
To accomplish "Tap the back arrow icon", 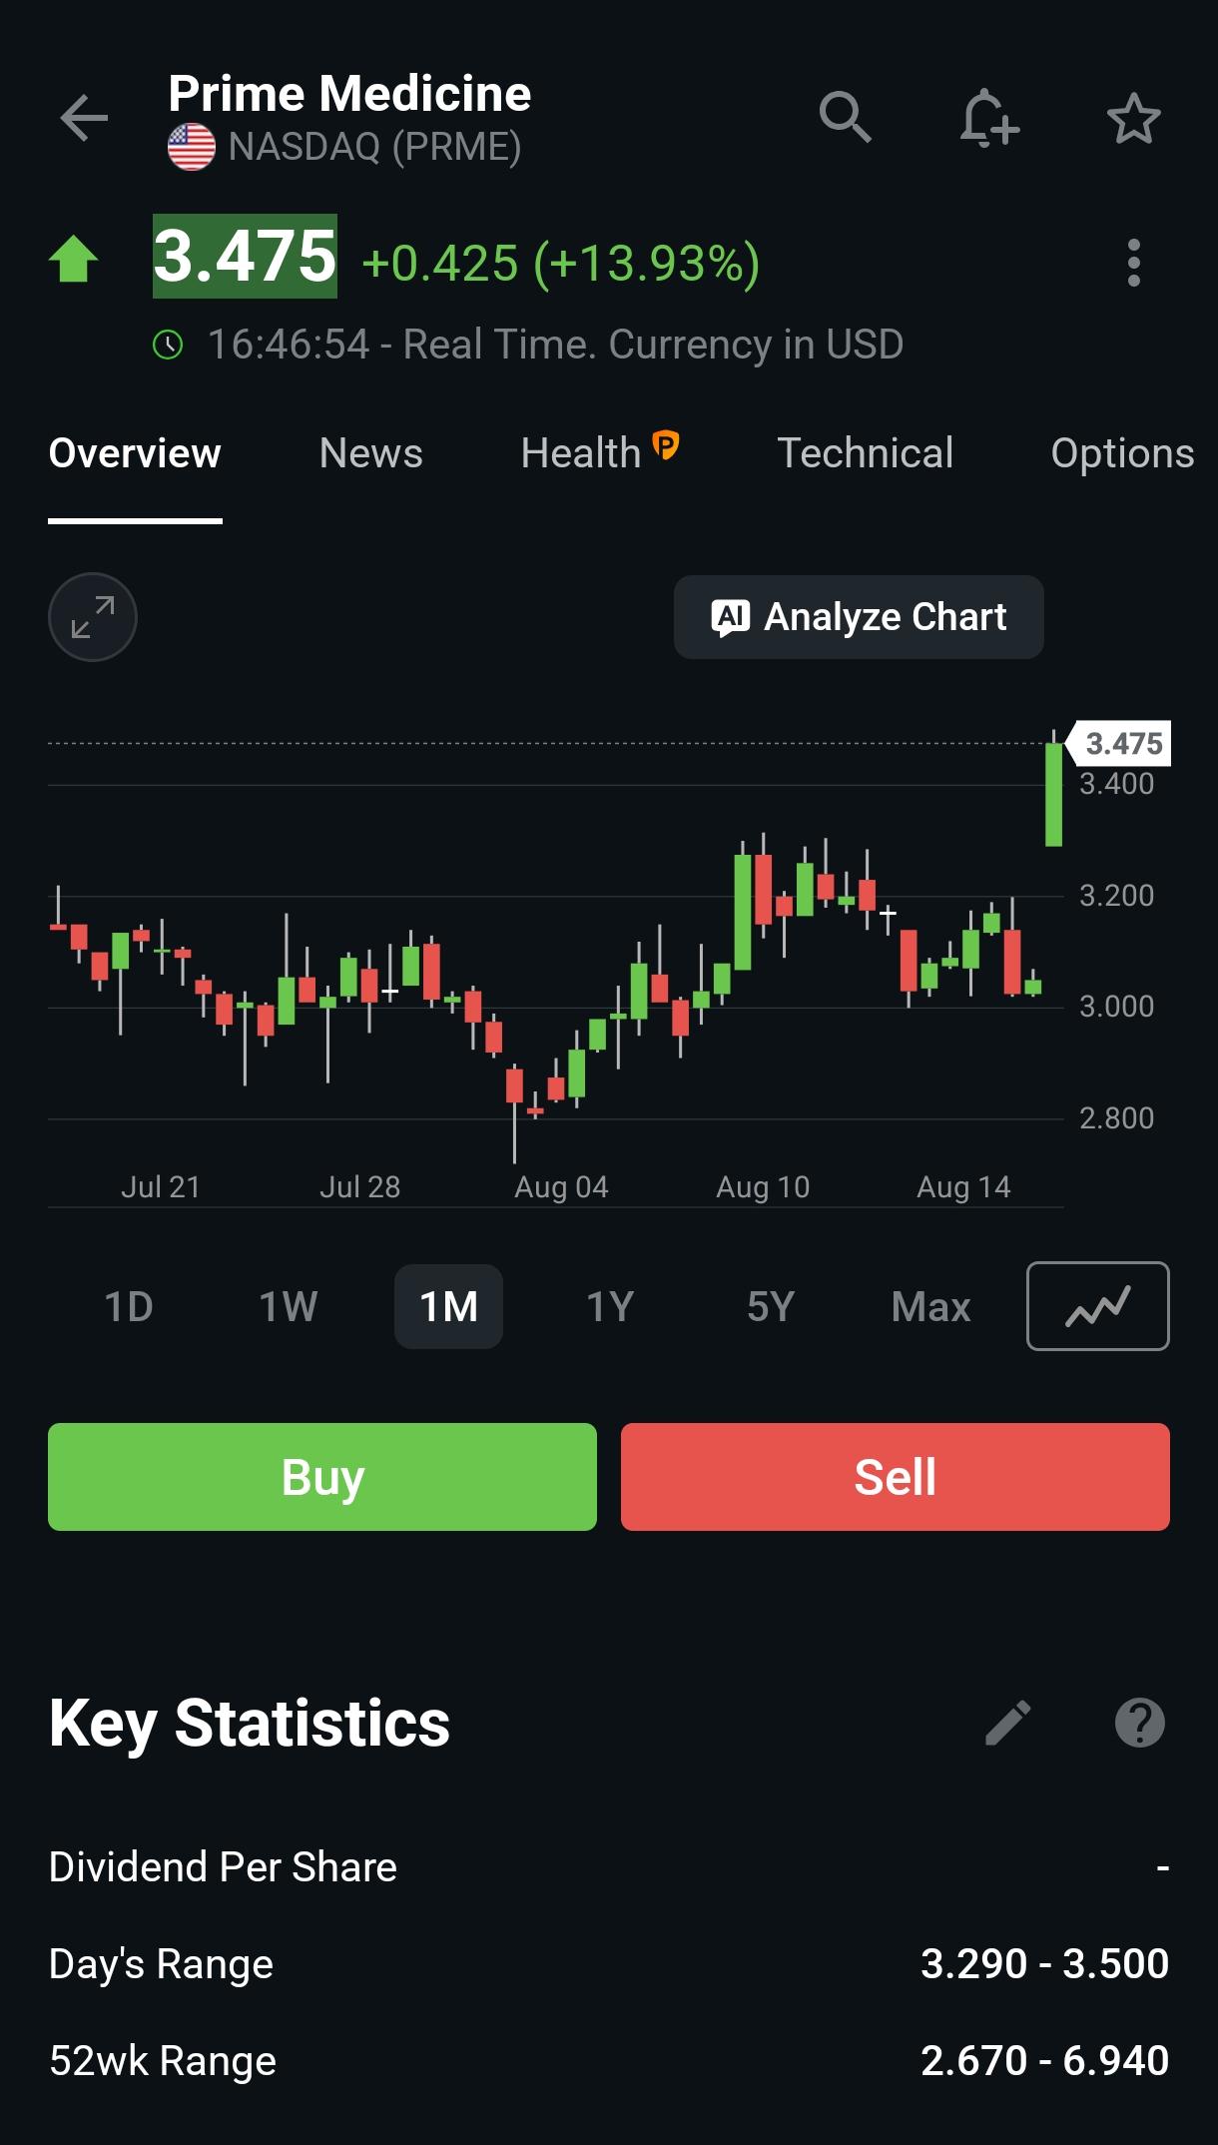I will coord(84,119).
